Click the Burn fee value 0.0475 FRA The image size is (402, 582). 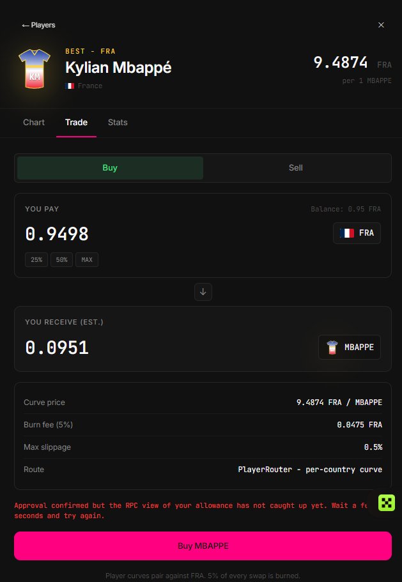coord(359,425)
